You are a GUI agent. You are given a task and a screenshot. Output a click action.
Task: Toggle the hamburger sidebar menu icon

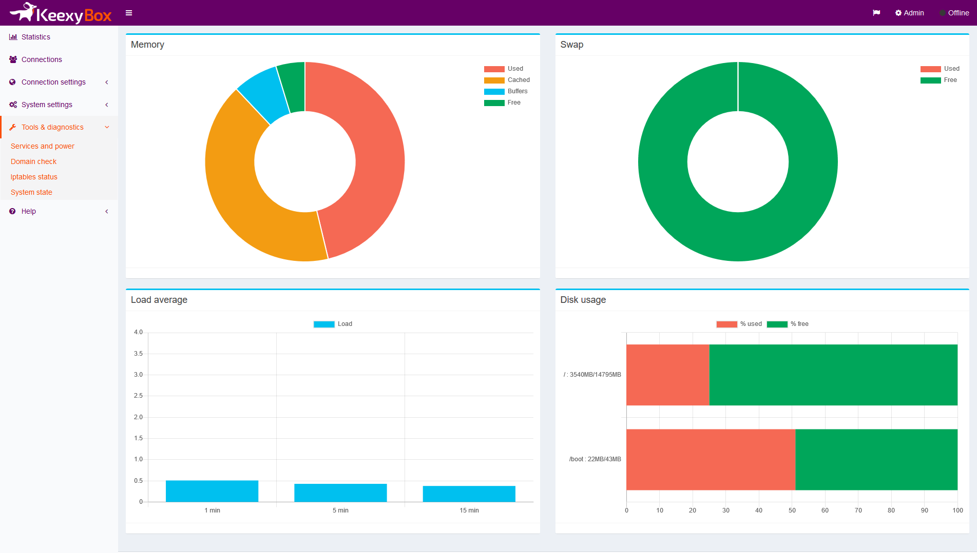coord(129,13)
